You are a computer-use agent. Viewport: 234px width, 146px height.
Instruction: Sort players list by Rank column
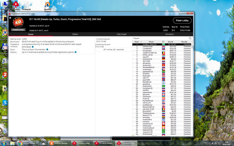click(x=138, y=42)
